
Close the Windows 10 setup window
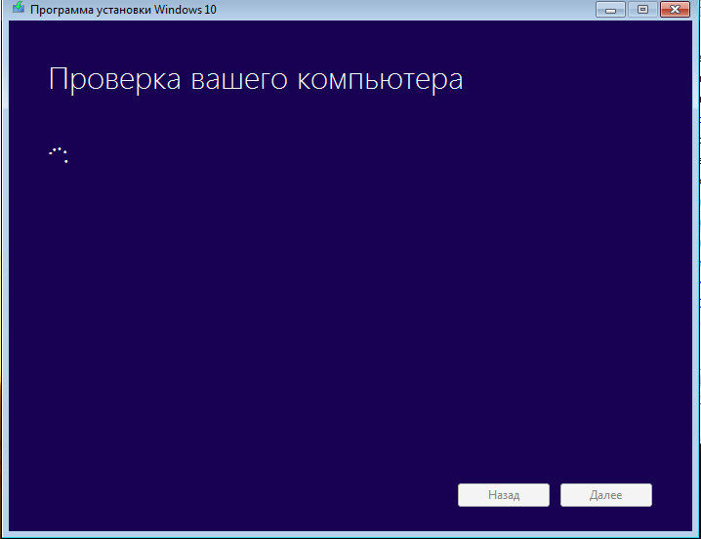tap(675, 10)
